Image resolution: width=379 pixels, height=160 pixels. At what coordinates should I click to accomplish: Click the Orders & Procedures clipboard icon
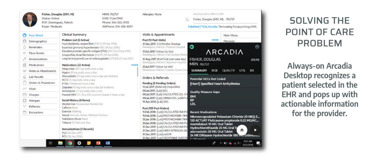[24, 83]
